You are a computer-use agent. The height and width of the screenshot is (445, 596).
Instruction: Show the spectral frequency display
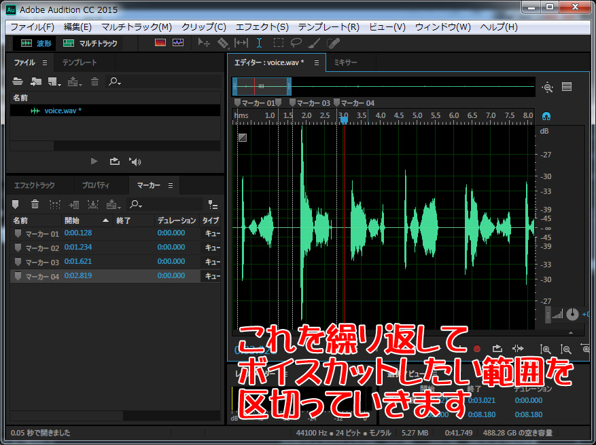(160, 43)
